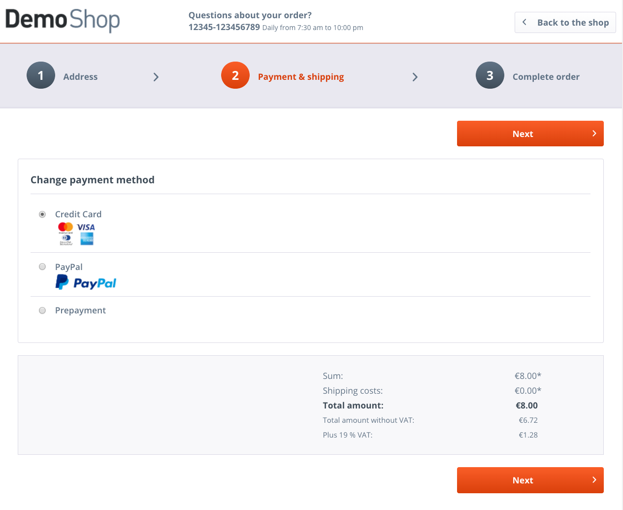Click the back chevron in Back to the shop

click(525, 22)
